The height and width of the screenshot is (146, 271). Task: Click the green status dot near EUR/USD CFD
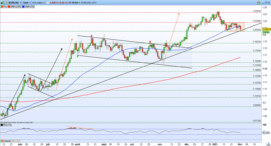(x=79, y=3)
